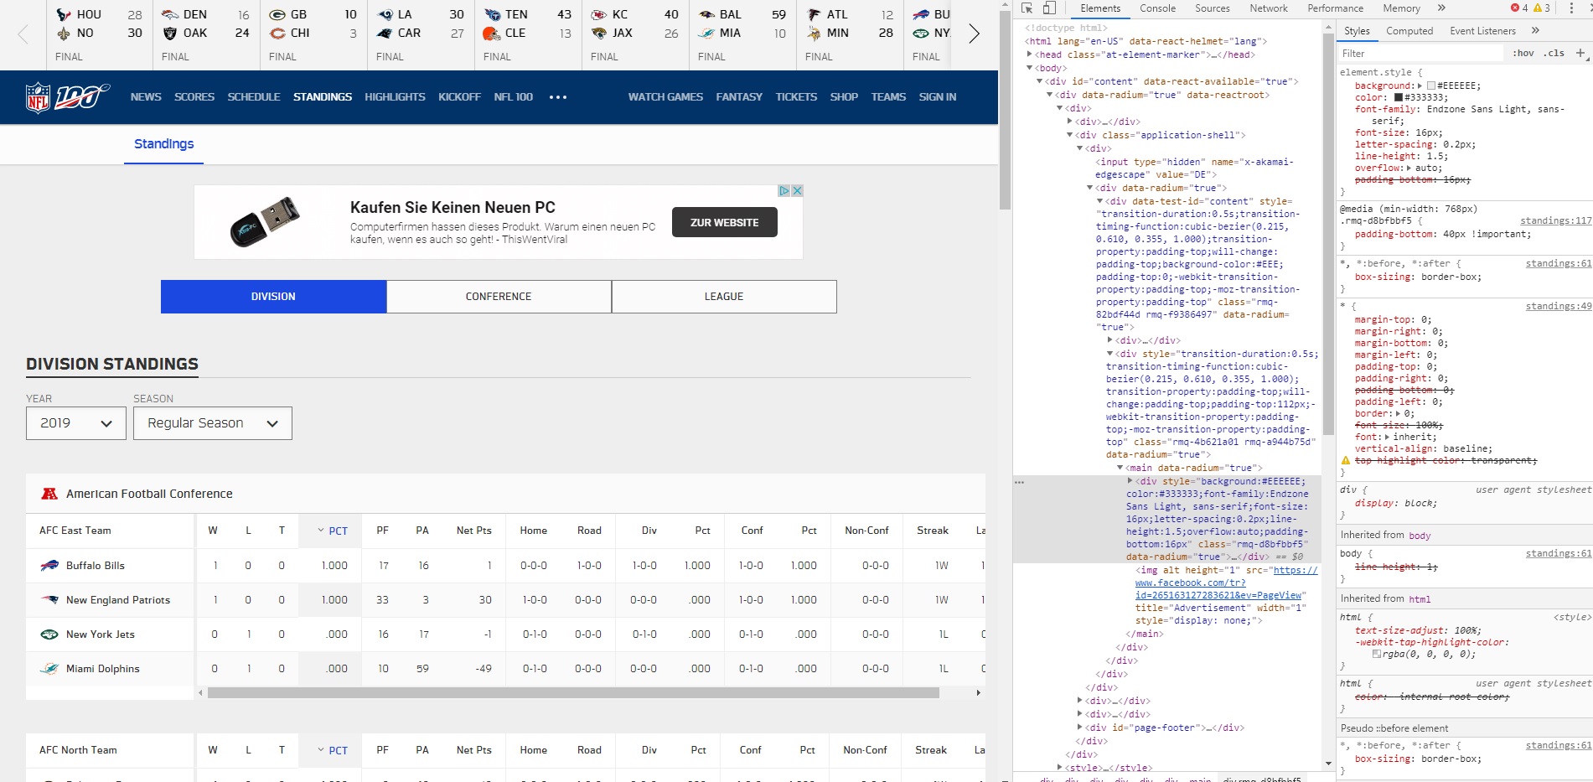
Task: Toggle the .cls class editor
Action: point(1555,53)
